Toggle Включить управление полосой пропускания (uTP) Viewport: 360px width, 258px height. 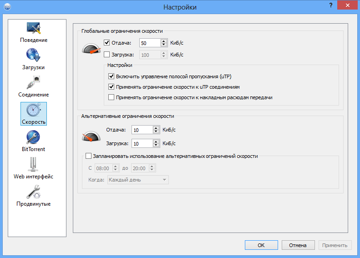(x=112, y=76)
